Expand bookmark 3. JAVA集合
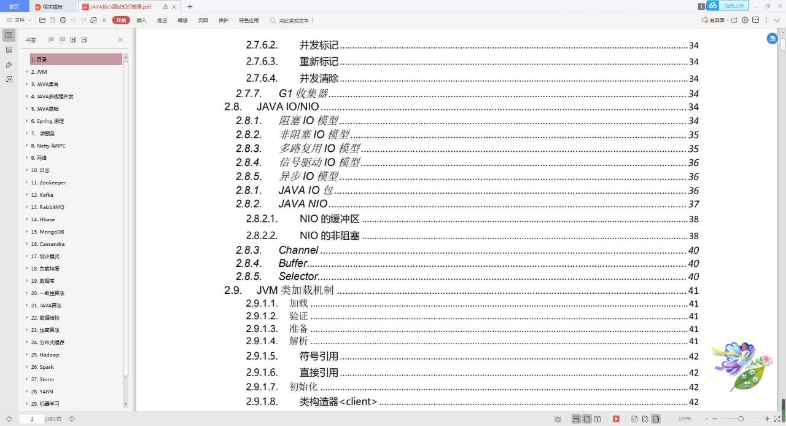The width and height of the screenshot is (786, 426). (x=27, y=84)
